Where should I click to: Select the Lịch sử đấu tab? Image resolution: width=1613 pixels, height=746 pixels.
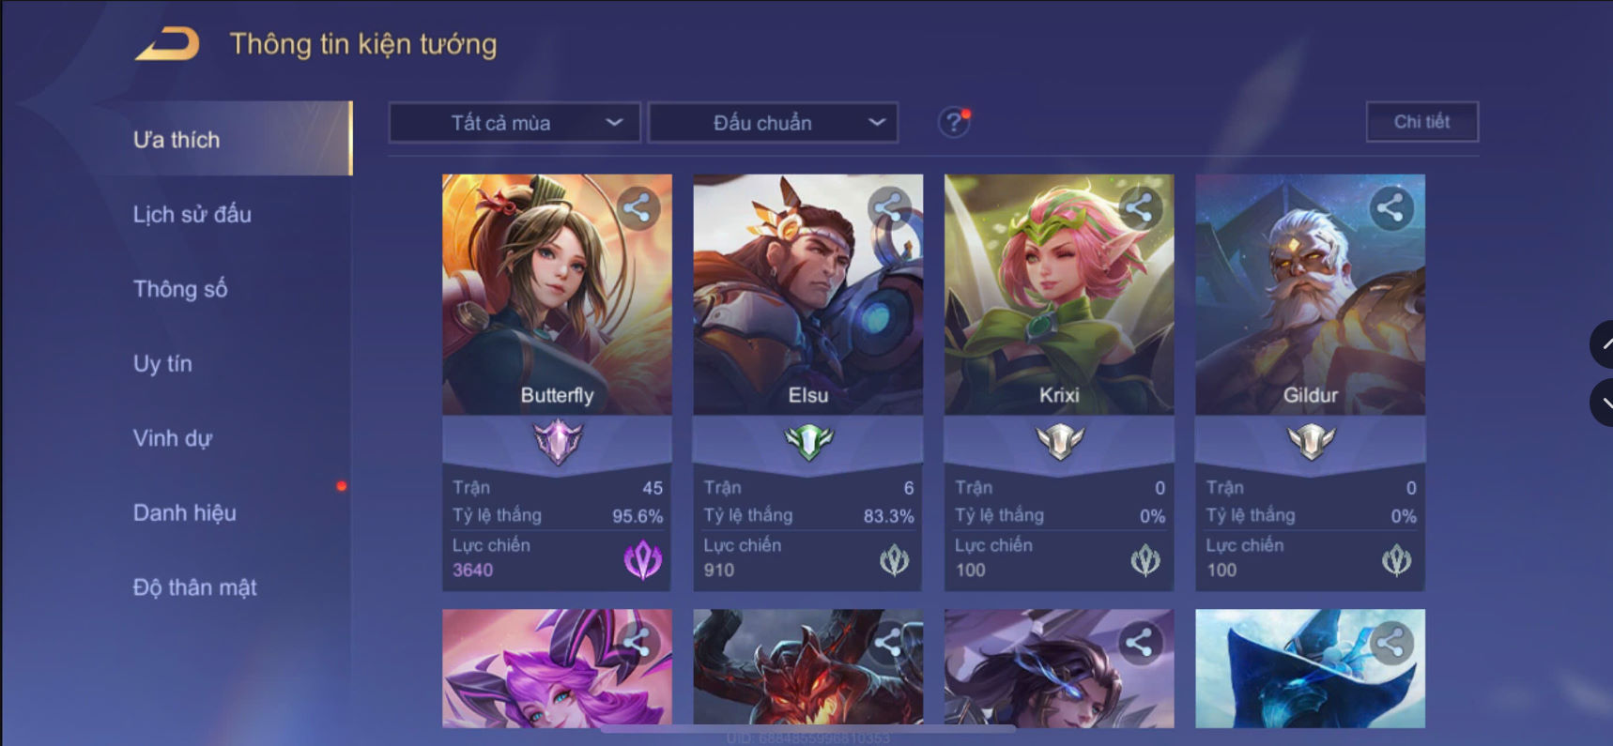192,214
